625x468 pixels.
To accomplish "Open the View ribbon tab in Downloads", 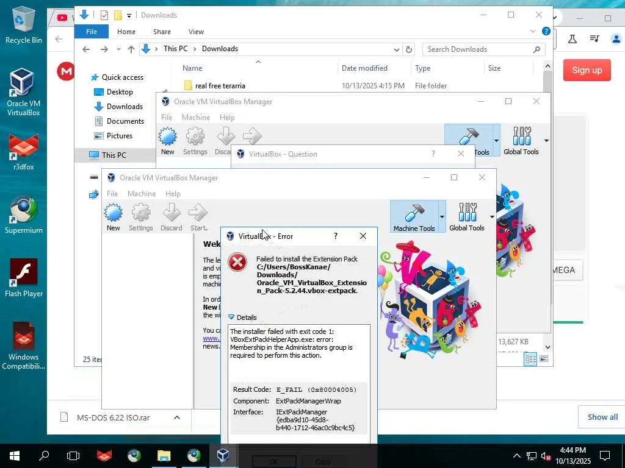I will [x=196, y=32].
